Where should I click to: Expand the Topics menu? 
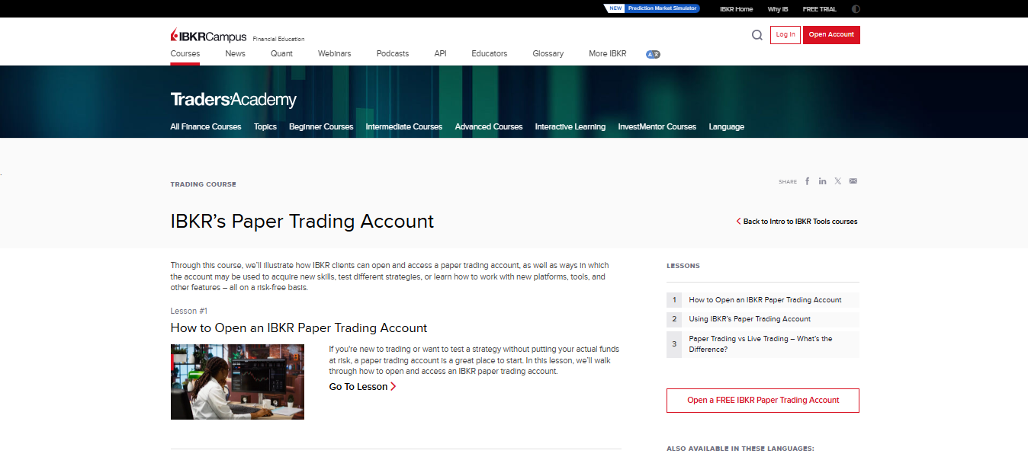tap(265, 127)
